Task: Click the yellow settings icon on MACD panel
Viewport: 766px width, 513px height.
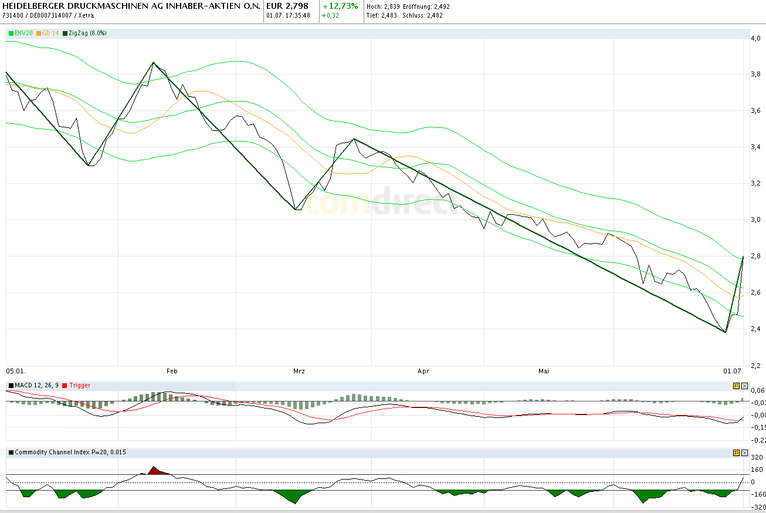Action: tap(736, 386)
